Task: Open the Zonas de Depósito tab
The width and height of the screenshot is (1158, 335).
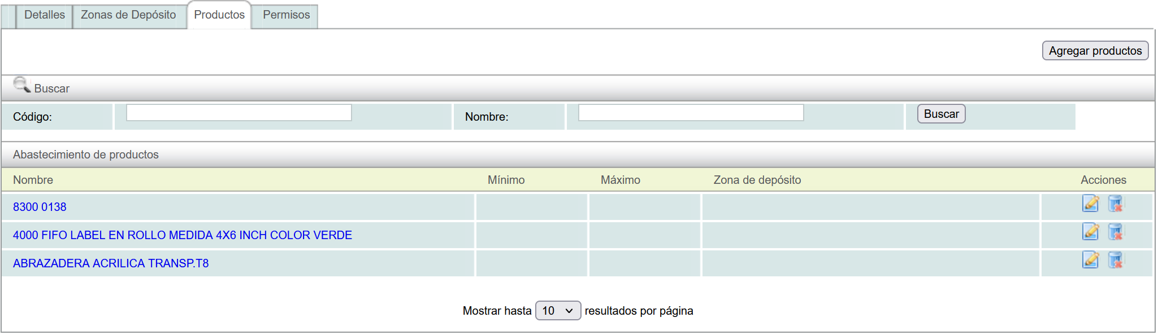Action: point(128,15)
